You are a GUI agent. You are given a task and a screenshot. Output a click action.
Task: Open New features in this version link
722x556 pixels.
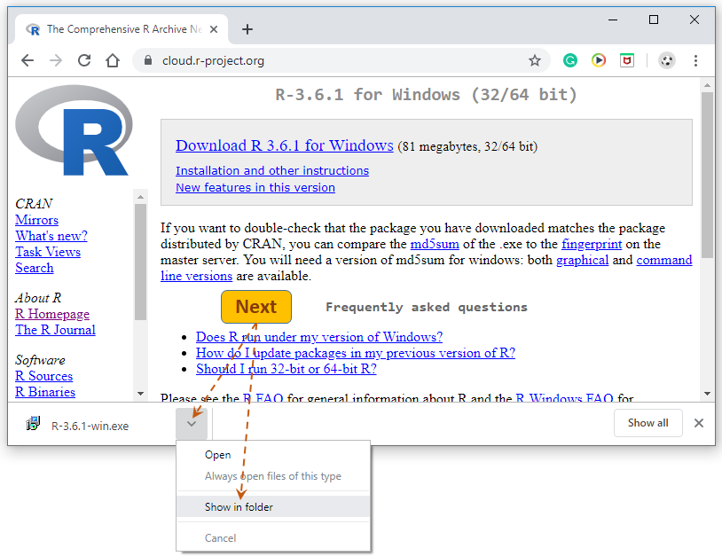coord(255,188)
